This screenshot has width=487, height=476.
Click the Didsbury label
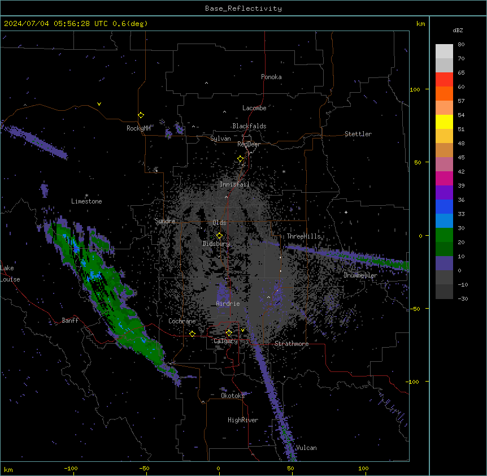(216, 244)
